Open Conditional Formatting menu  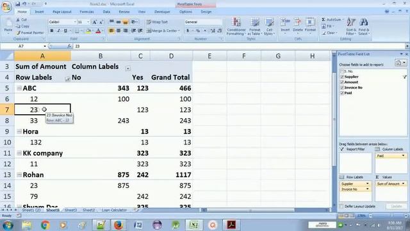236,26
